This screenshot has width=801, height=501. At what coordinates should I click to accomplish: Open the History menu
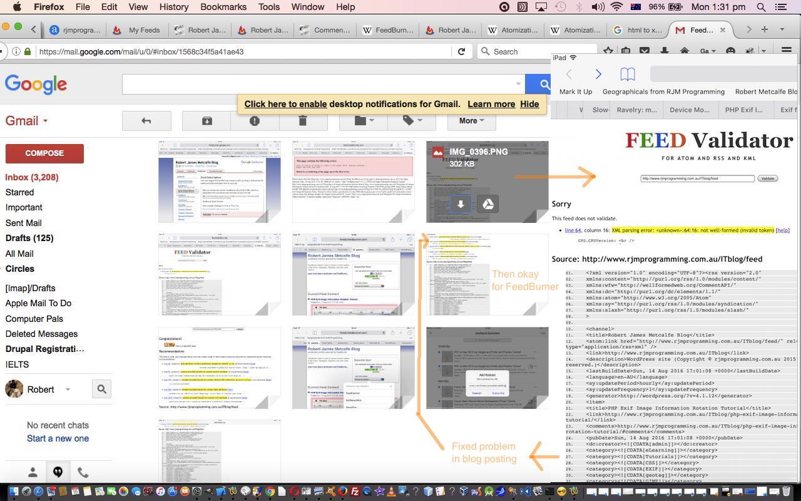pos(174,7)
